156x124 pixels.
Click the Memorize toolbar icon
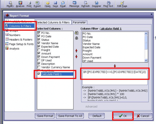point(74,4)
